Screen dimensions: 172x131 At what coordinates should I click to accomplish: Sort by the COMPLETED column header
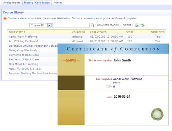click(x=158, y=32)
